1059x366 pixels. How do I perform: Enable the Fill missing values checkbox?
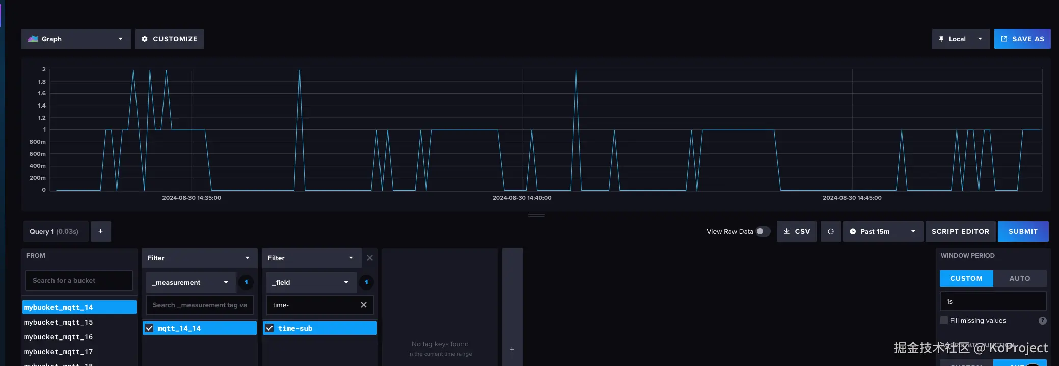click(x=944, y=321)
